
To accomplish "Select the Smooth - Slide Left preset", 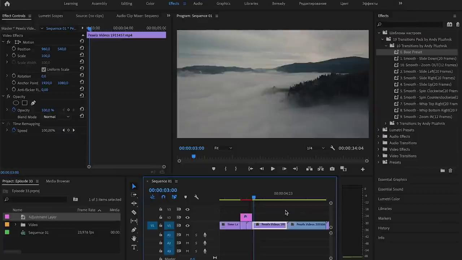I will (x=426, y=71).
